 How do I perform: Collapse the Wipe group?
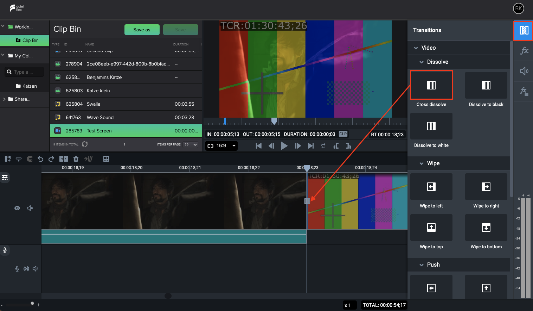(x=422, y=163)
